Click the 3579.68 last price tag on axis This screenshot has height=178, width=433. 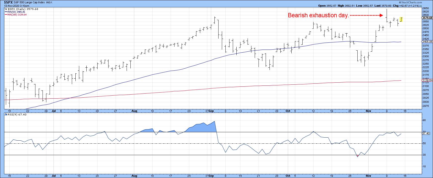coord(427,18)
